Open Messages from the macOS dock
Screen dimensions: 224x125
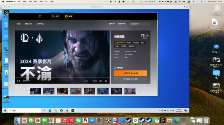coord(31,120)
